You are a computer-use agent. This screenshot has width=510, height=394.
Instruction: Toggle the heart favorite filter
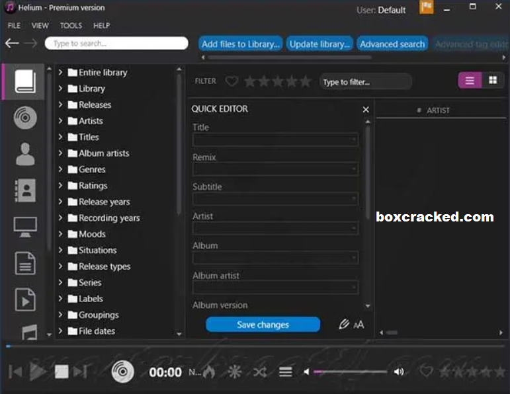232,81
